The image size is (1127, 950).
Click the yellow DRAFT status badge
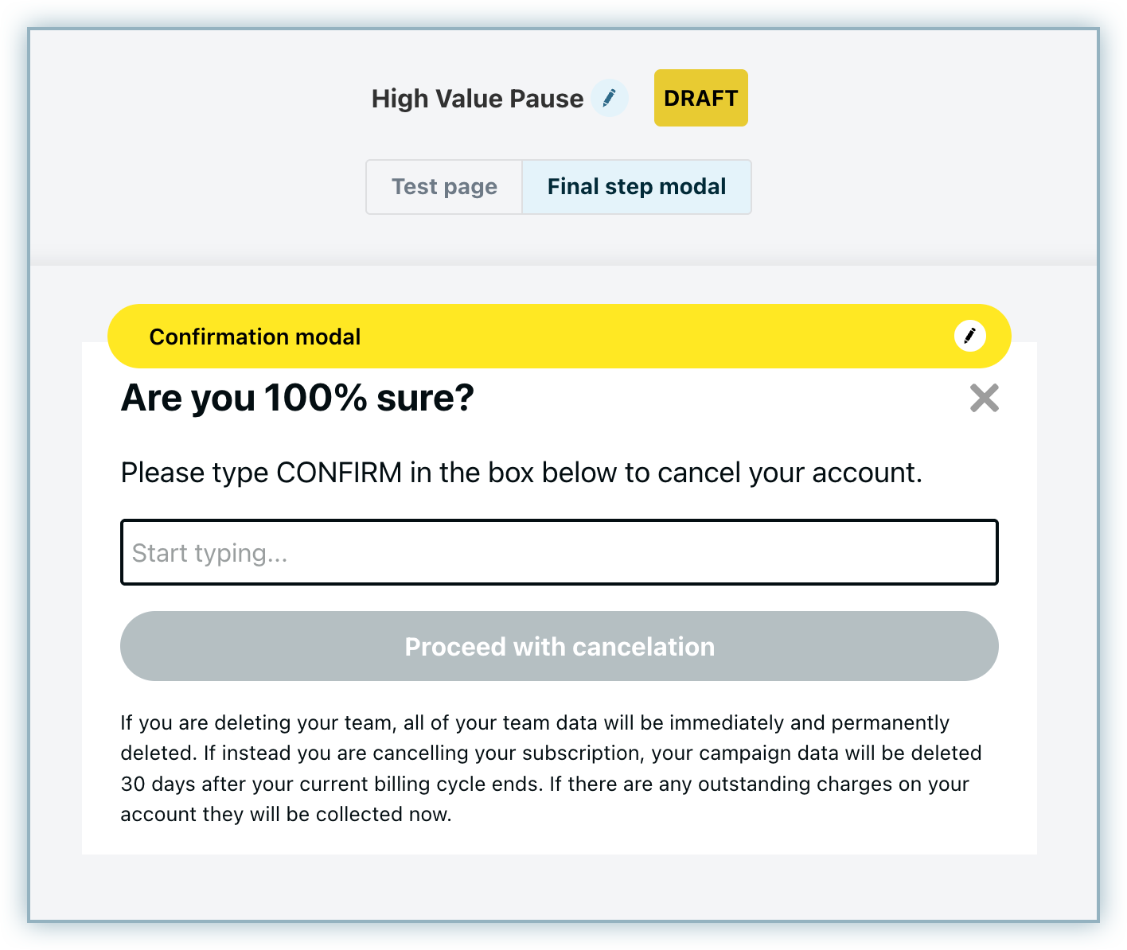tap(700, 98)
